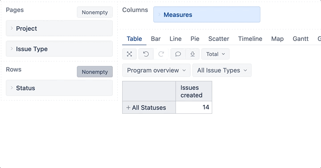The image size is (321, 168).
Task: Expand the Issue Type dimension chevron
Action: click(12, 48)
